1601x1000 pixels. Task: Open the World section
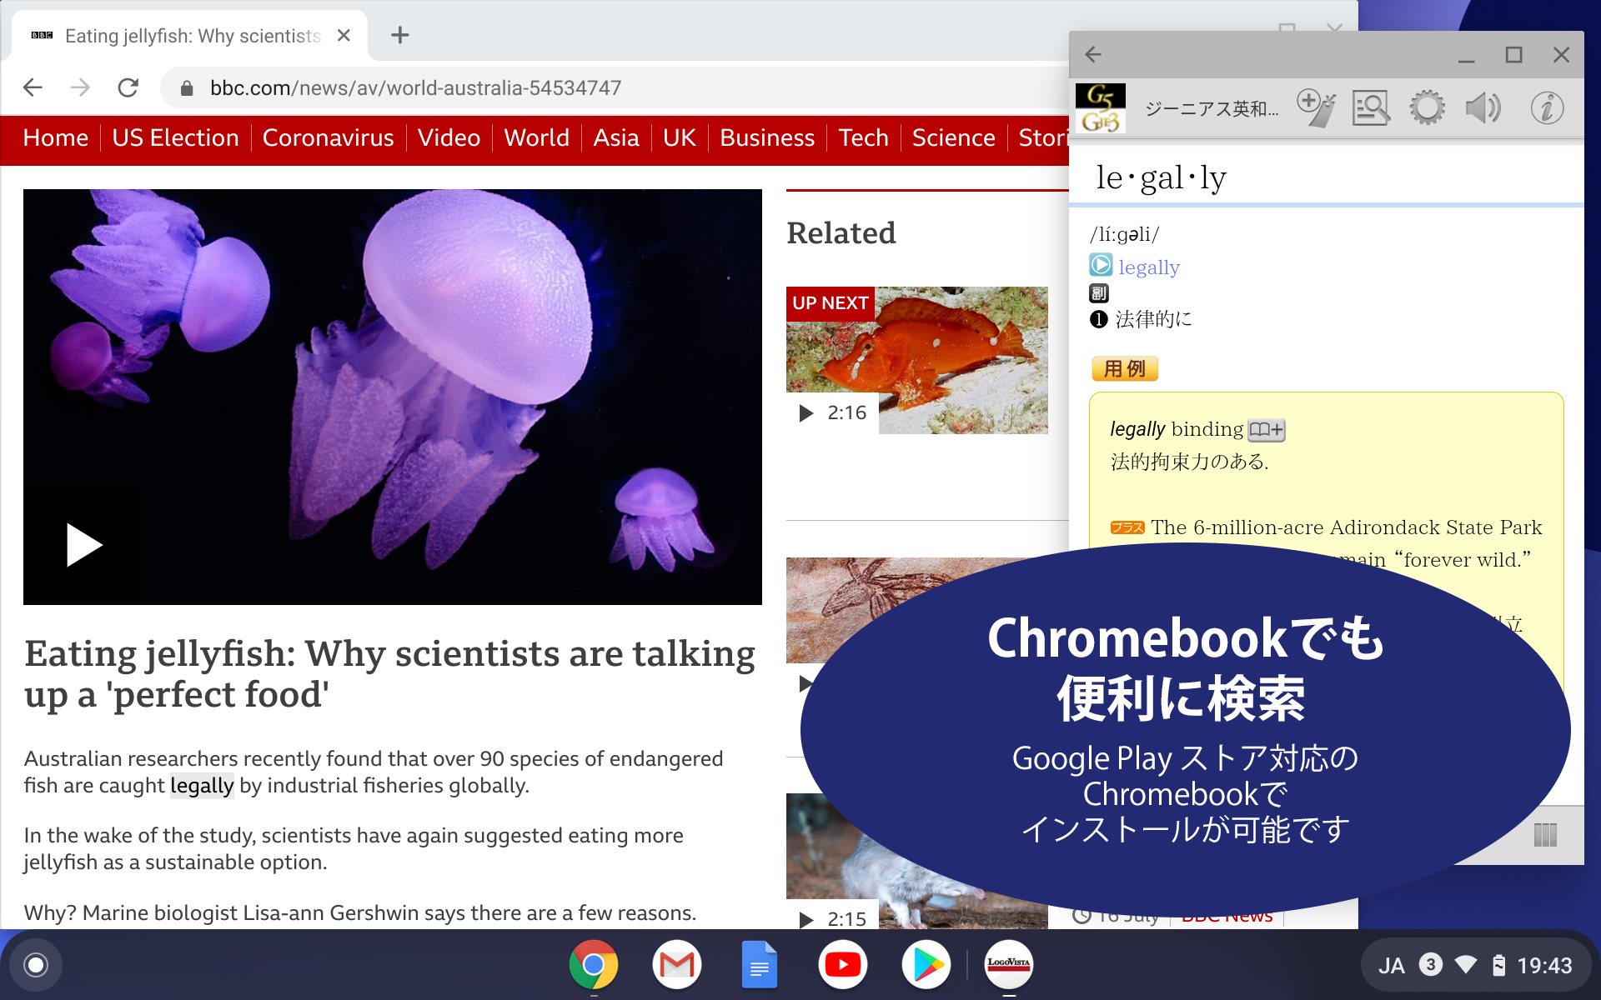537,138
